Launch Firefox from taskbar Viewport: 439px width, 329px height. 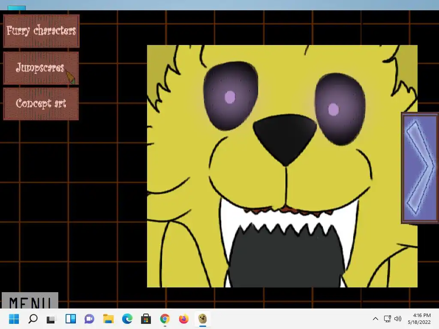pyautogui.click(x=183, y=319)
